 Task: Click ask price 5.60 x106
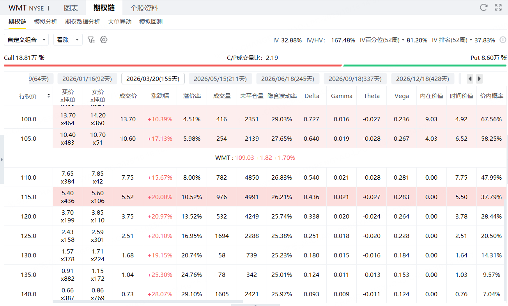tap(98, 197)
